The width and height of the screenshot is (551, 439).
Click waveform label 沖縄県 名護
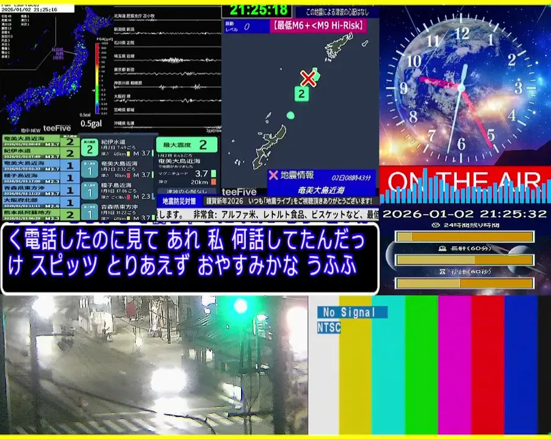tap(124, 123)
